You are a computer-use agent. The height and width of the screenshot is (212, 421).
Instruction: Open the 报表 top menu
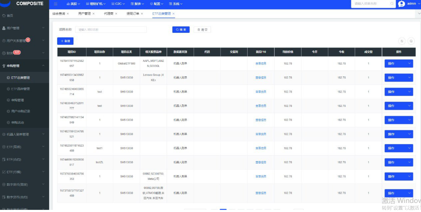point(137,4)
